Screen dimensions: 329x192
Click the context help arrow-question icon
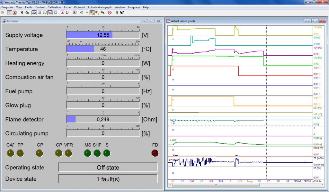122,13
